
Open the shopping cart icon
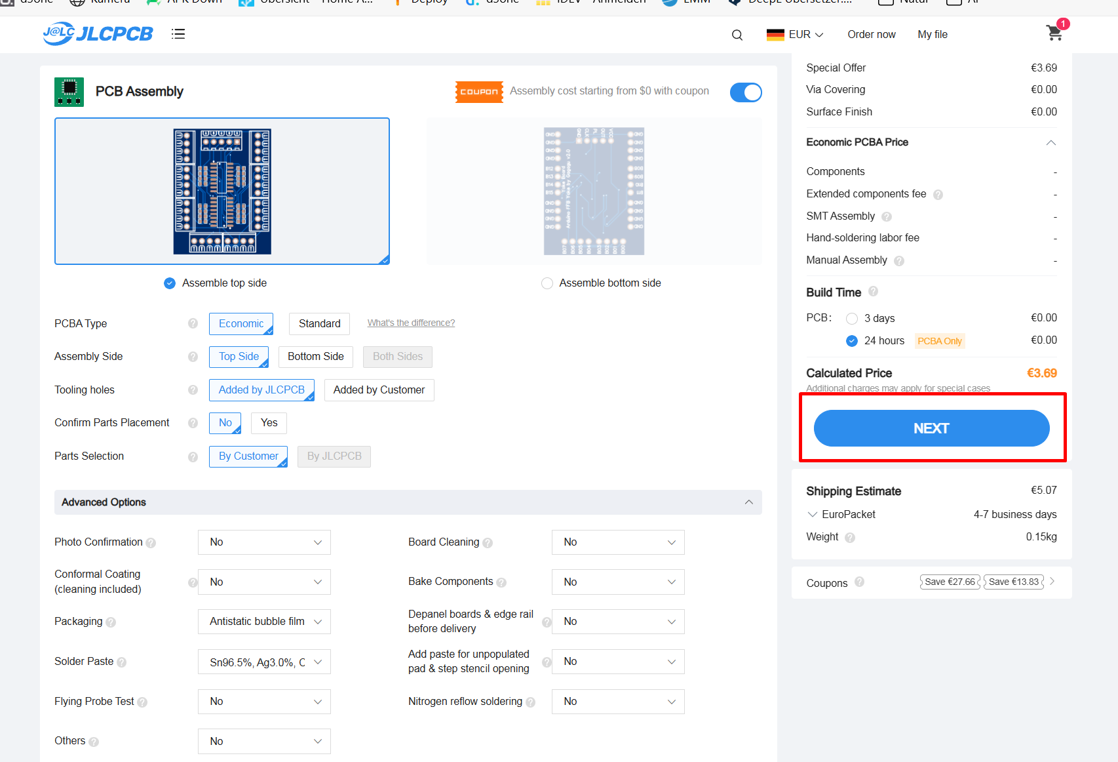coord(1054,33)
